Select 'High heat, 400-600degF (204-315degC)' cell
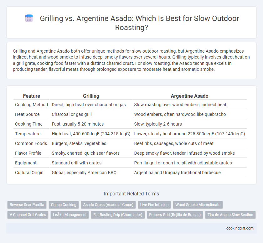The height and width of the screenshot is (243, 263). [91, 134]
